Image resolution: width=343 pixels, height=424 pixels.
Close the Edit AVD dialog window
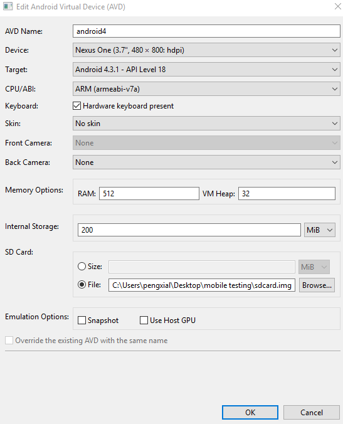coord(337,6)
